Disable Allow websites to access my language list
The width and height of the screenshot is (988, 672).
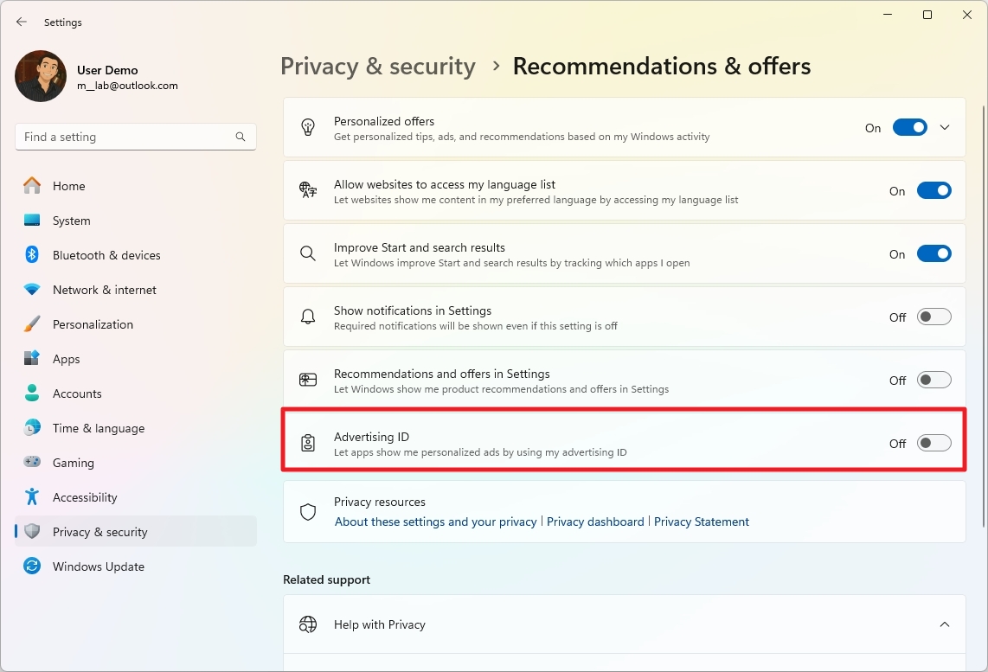tap(933, 190)
